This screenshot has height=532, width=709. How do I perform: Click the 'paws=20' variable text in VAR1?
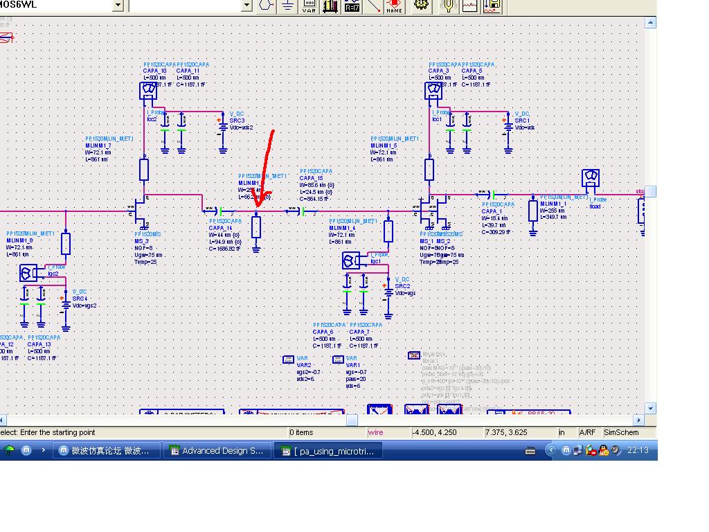click(356, 379)
